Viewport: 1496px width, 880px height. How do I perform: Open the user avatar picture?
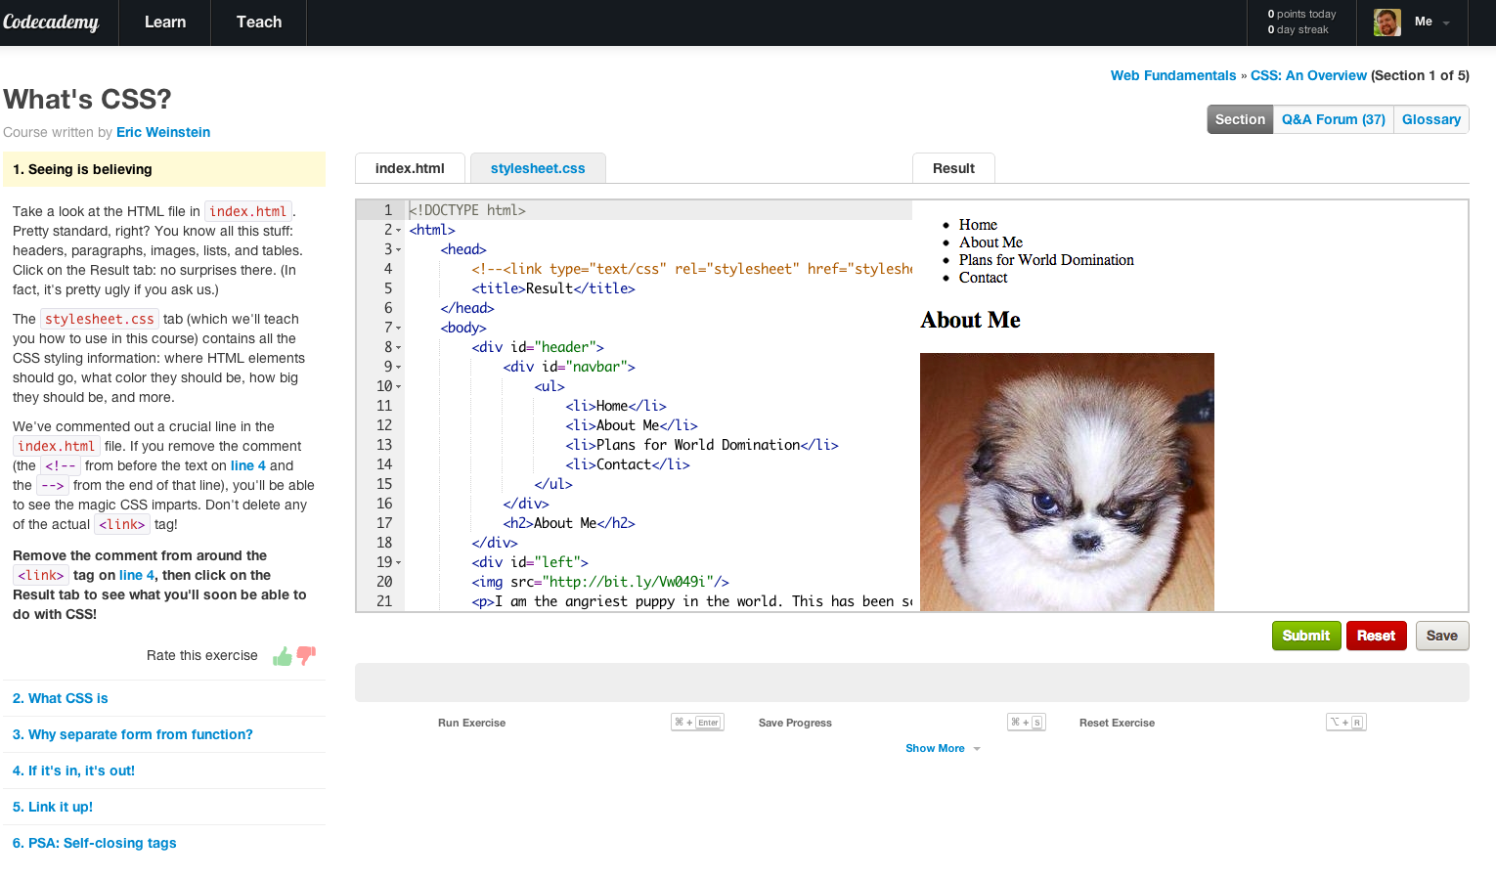point(1386,22)
